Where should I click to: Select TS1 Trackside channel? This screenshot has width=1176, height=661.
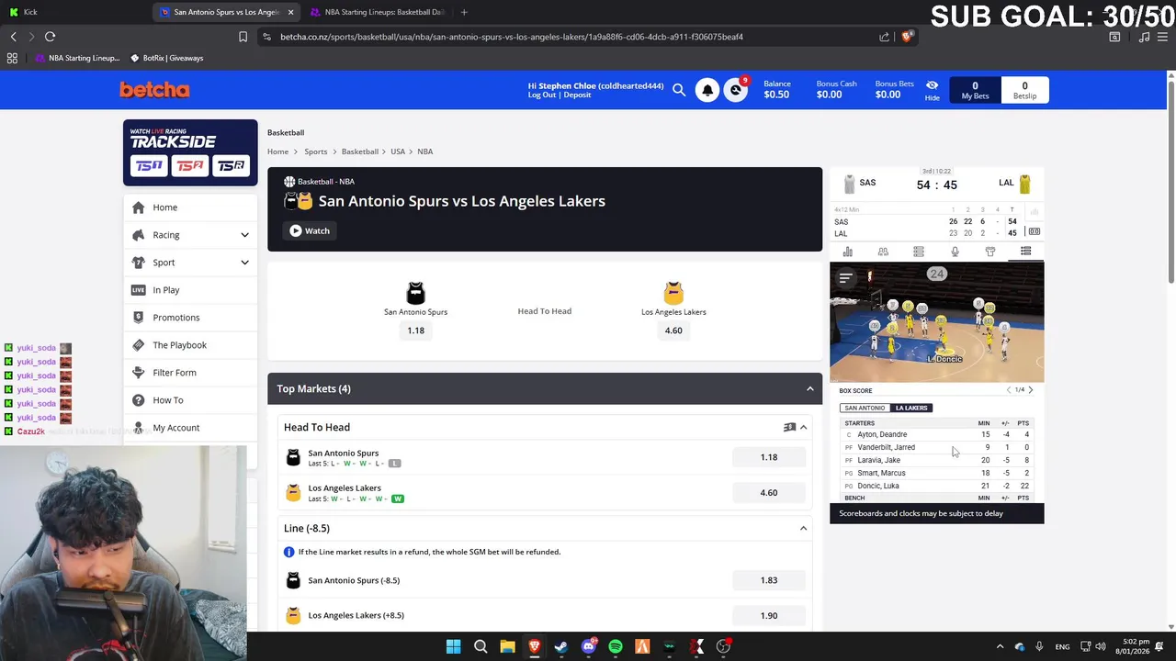click(149, 165)
